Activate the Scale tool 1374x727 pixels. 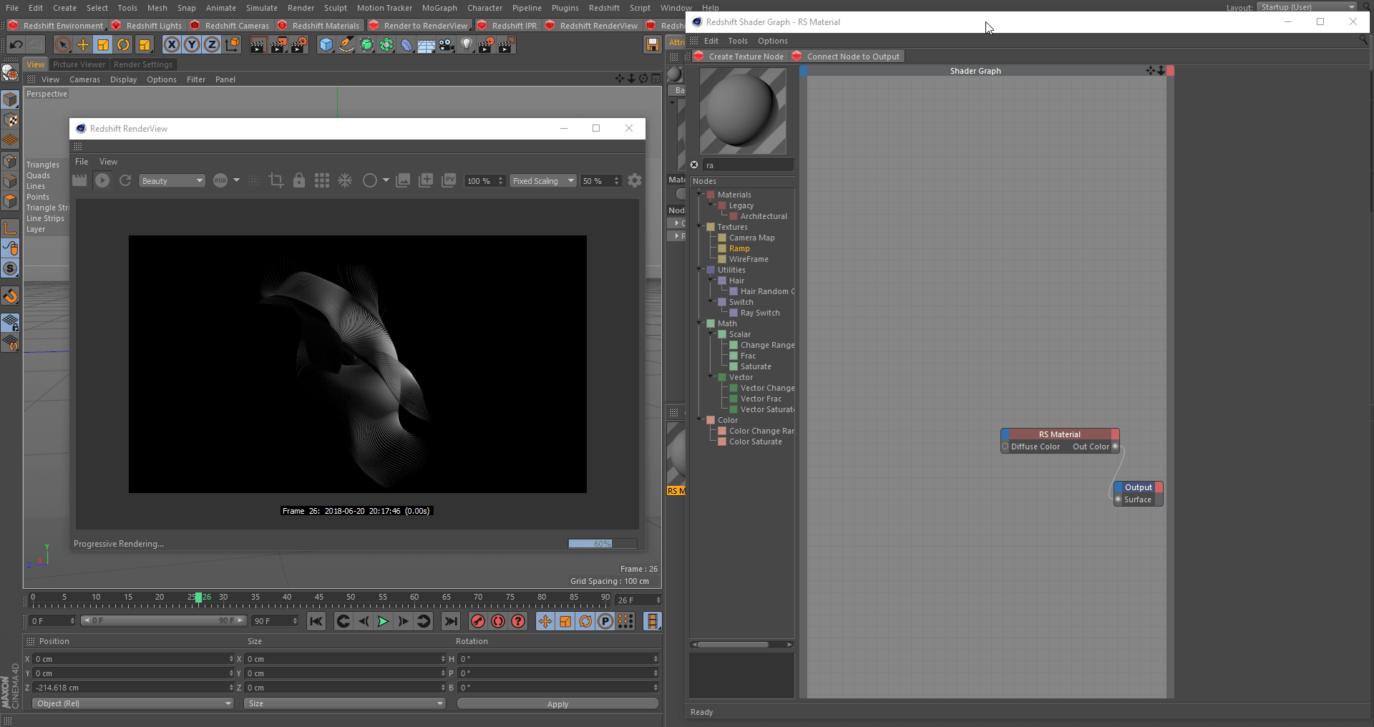point(103,45)
